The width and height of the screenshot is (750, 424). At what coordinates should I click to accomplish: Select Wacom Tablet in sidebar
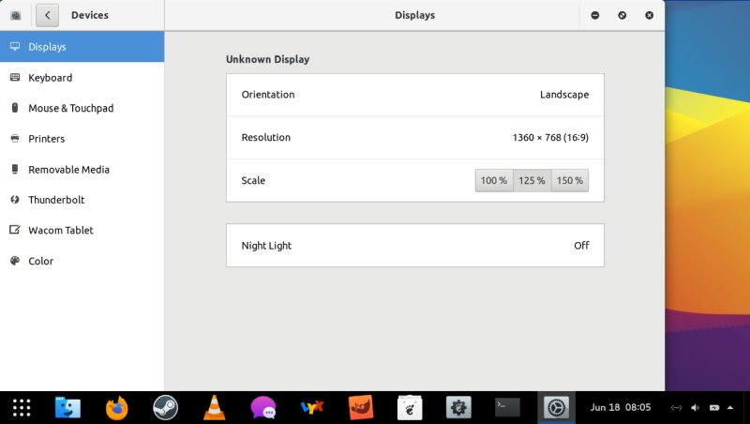[60, 231]
